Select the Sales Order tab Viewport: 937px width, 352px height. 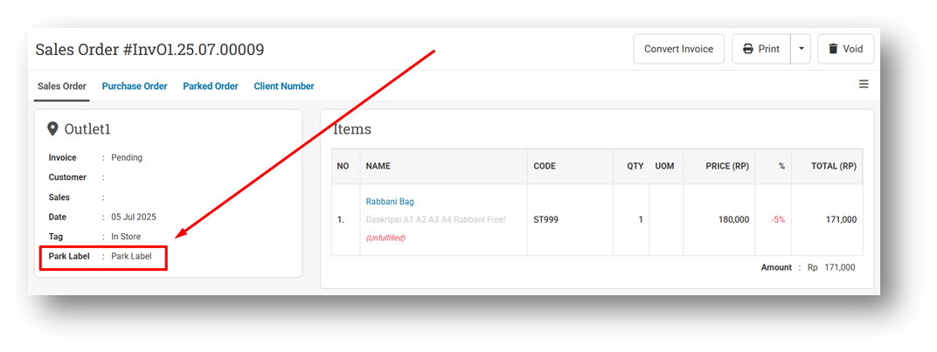[61, 86]
